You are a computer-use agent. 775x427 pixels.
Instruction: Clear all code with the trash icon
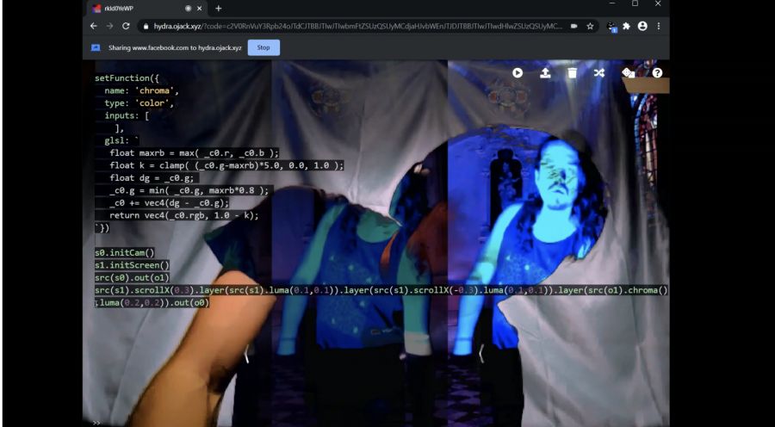(573, 72)
